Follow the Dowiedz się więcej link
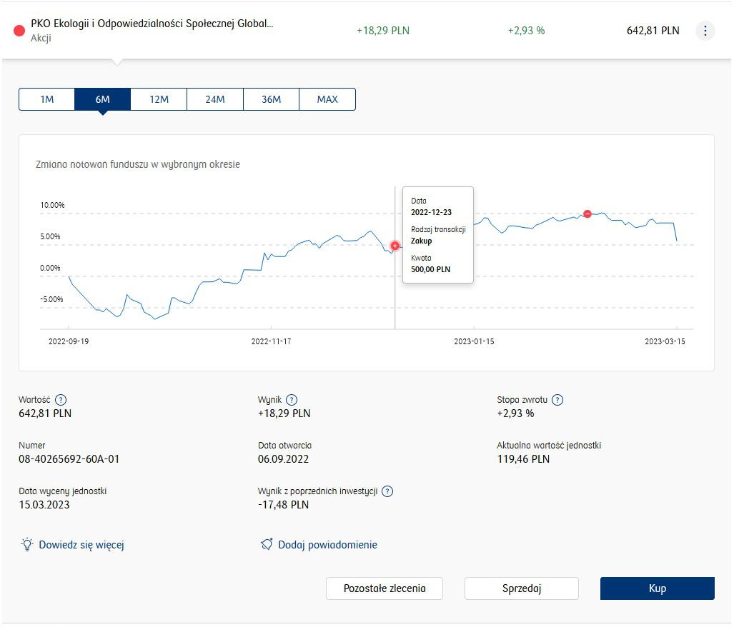 (x=81, y=545)
